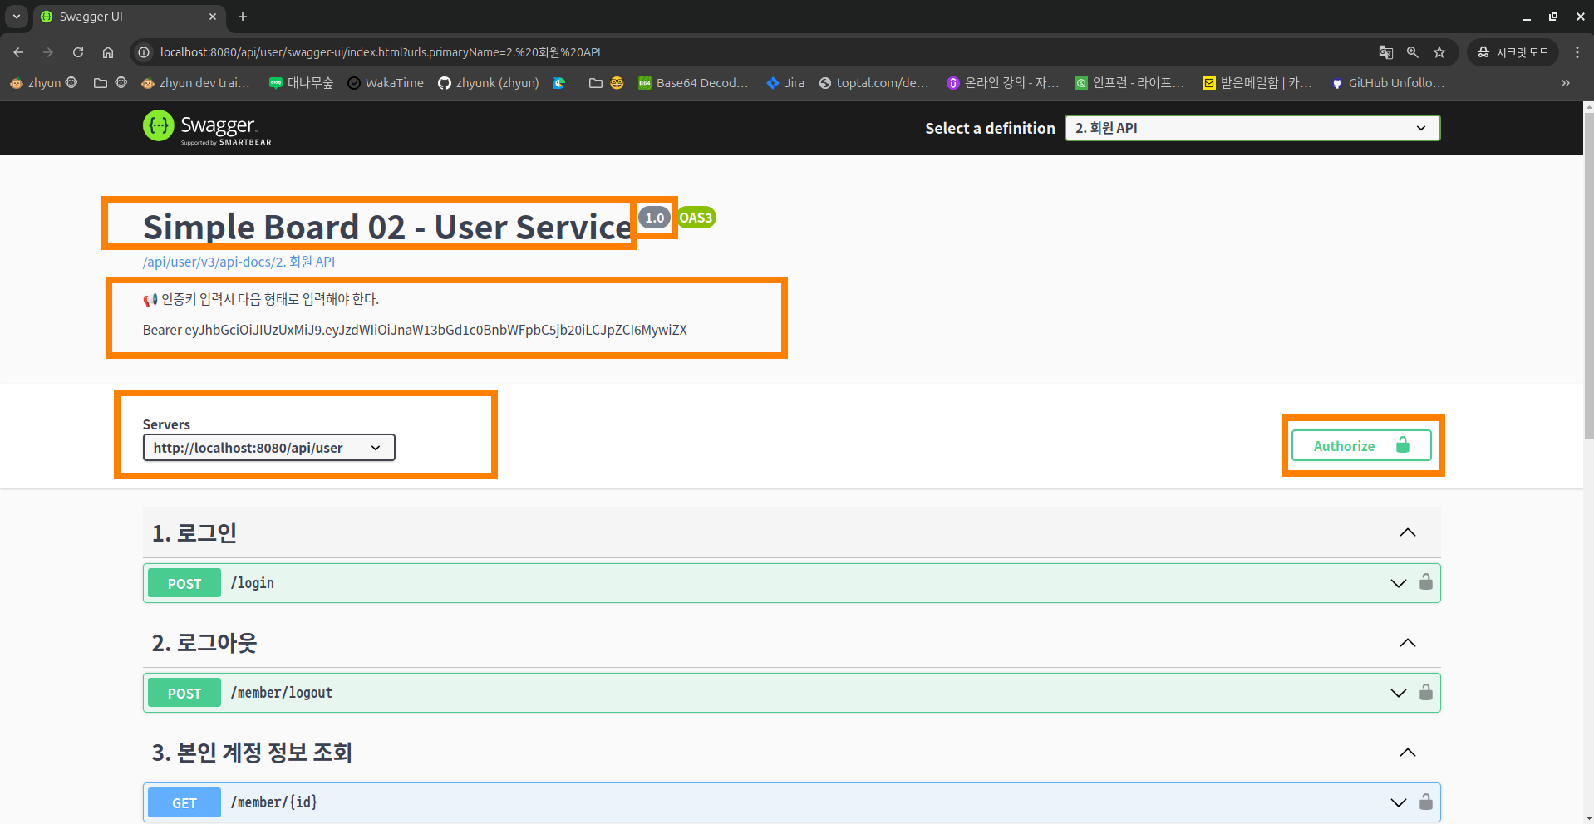
Task: Collapse the '2. 로그아웃' section
Action: [x=1407, y=643]
